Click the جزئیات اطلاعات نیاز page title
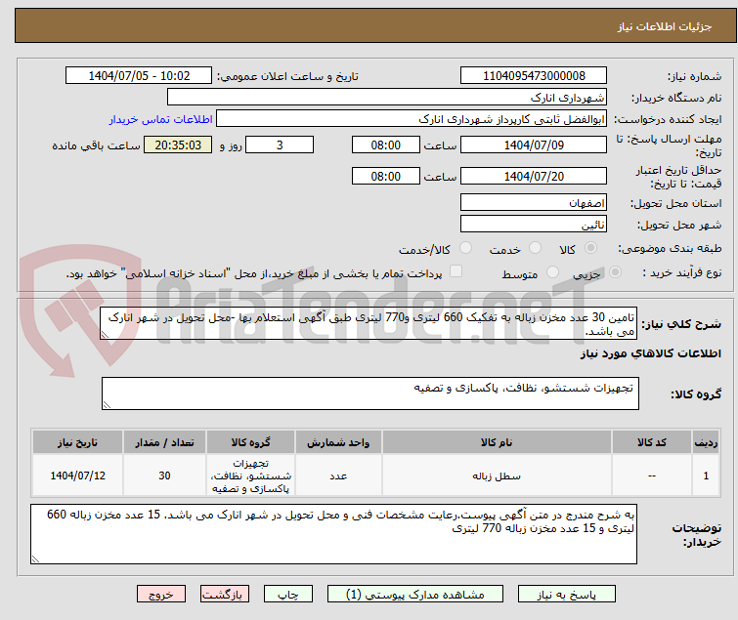The image size is (738, 620). point(665,26)
